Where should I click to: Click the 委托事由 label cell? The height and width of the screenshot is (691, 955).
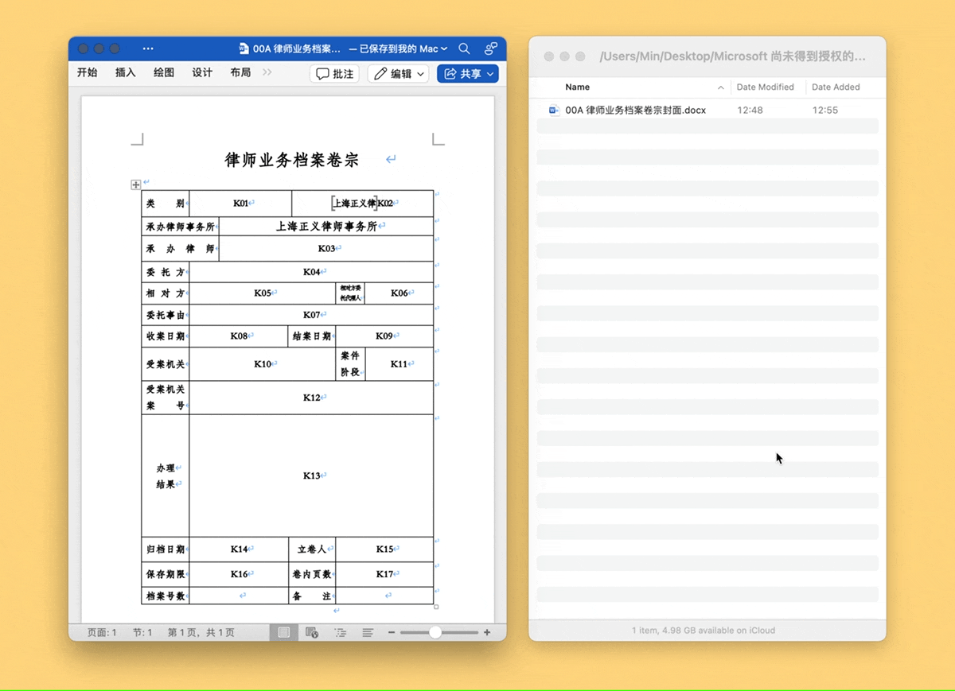click(166, 315)
